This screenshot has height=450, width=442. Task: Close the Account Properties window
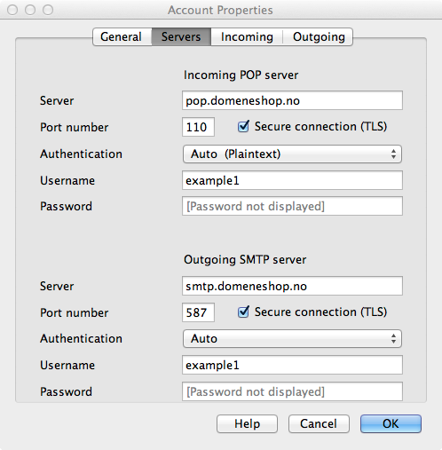coord(12,10)
